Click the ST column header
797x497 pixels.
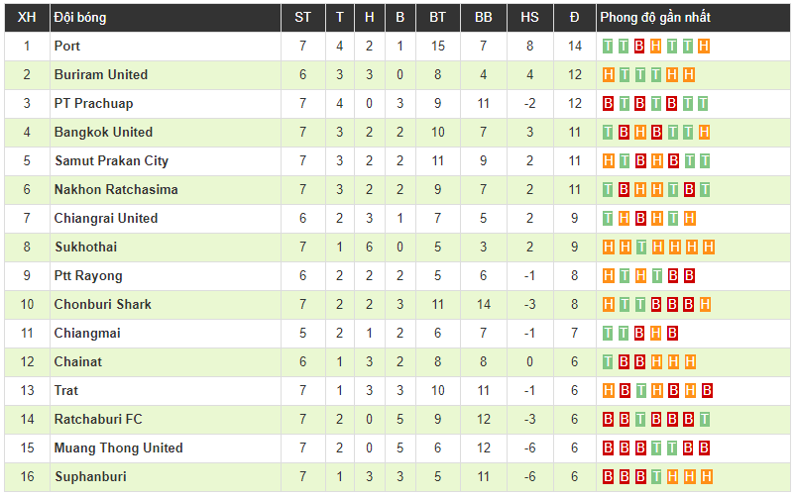[302, 17]
